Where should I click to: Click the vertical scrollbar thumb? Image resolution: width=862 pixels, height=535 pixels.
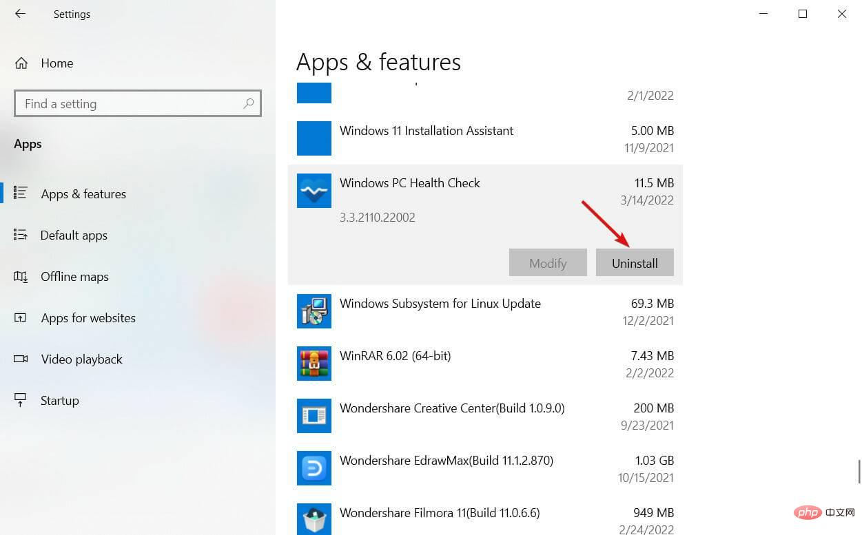tap(859, 472)
